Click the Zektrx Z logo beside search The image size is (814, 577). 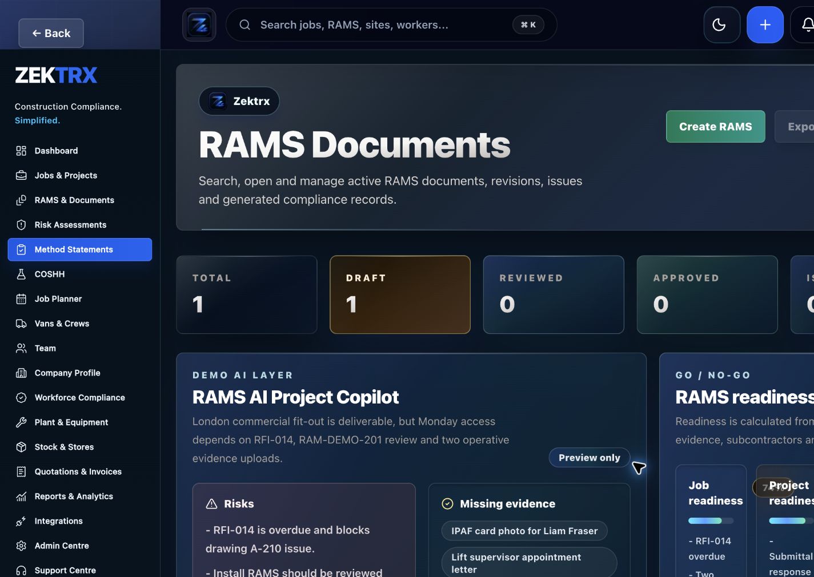pyautogui.click(x=199, y=25)
